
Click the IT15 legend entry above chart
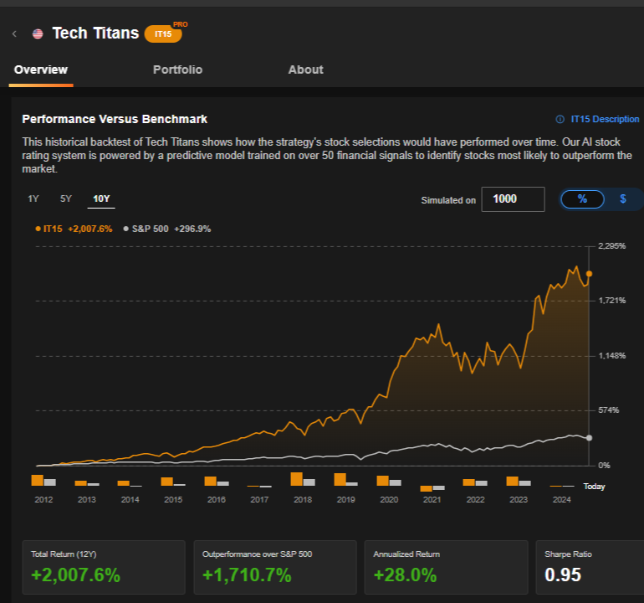click(x=74, y=228)
